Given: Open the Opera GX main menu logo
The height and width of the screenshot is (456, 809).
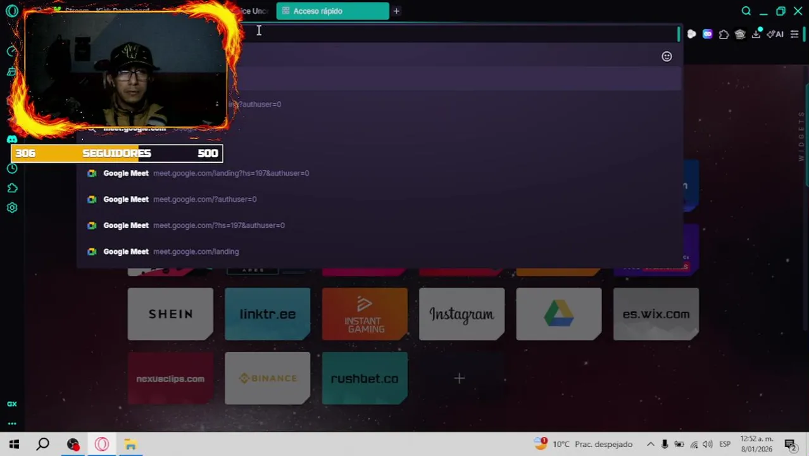Looking at the screenshot, I should tap(12, 11).
